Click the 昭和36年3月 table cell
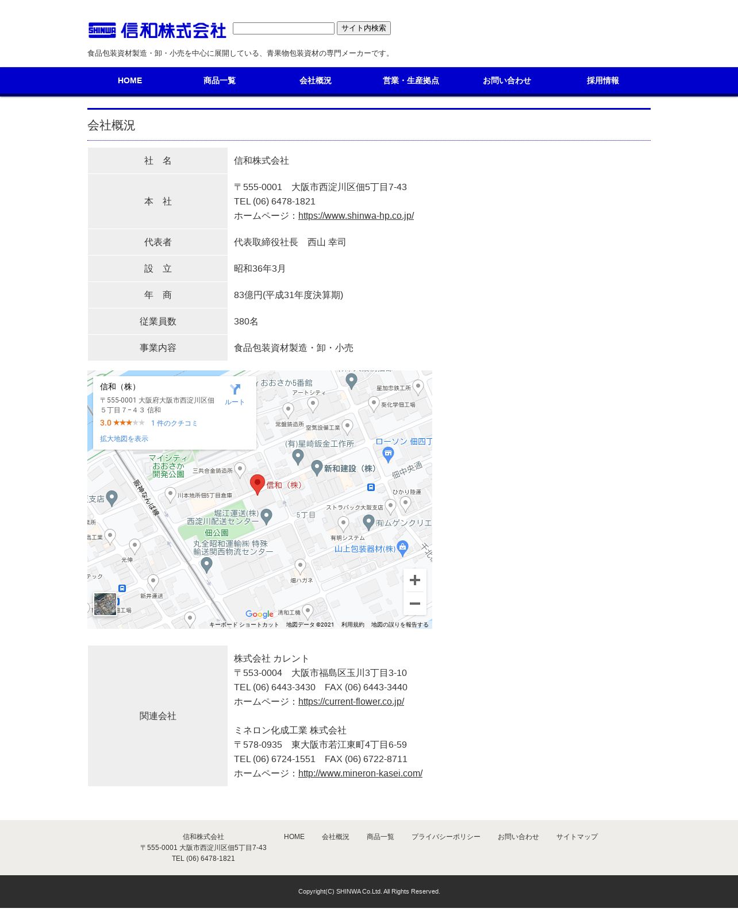The image size is (738, 916). [x=439, y=269]
